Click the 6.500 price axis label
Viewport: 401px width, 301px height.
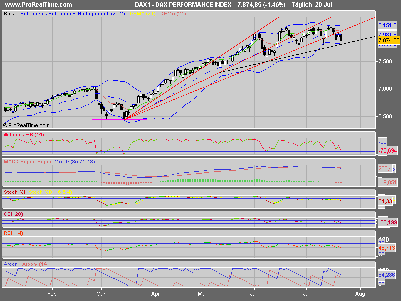[385, 116]
